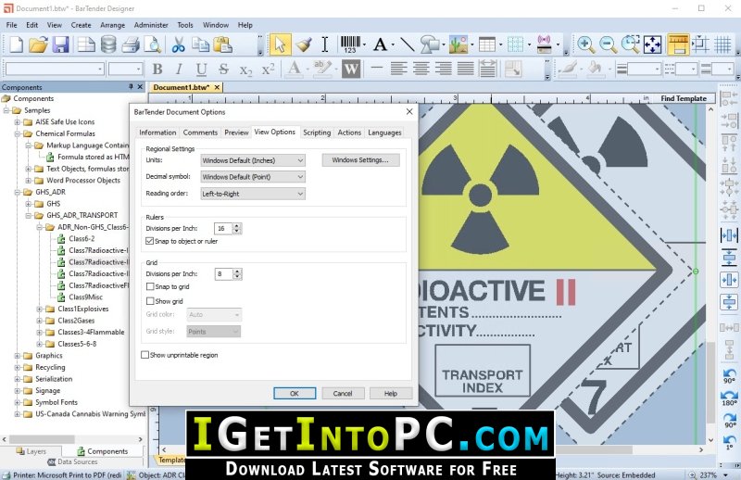Apply Strikethrough formatting
741x480 pixels.
pyautogui.click(x=223, y=69)
